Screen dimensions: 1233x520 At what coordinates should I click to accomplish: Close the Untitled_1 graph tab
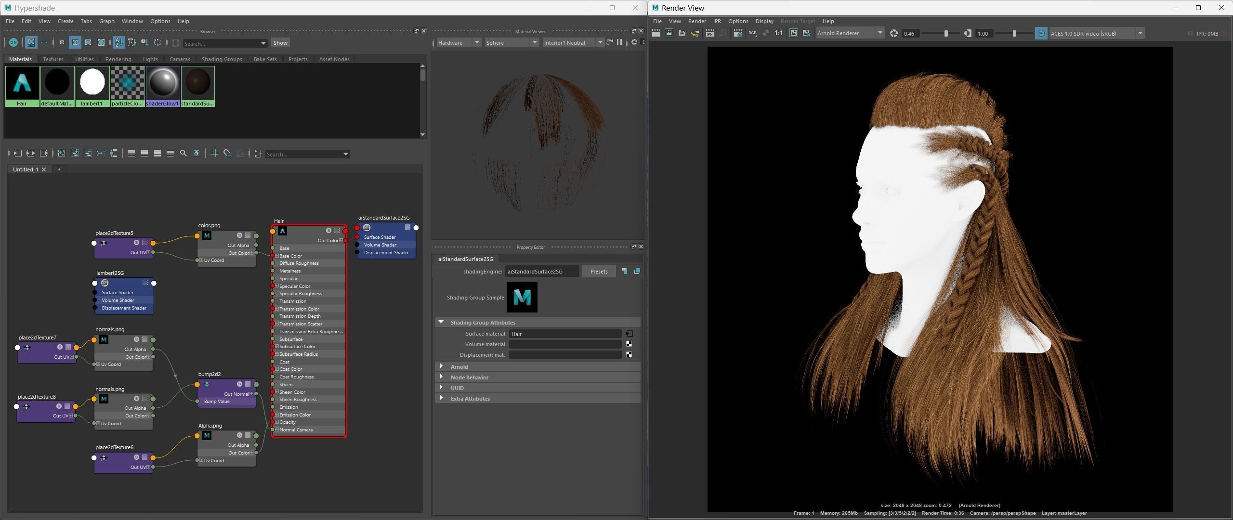(x=44, y=169)
